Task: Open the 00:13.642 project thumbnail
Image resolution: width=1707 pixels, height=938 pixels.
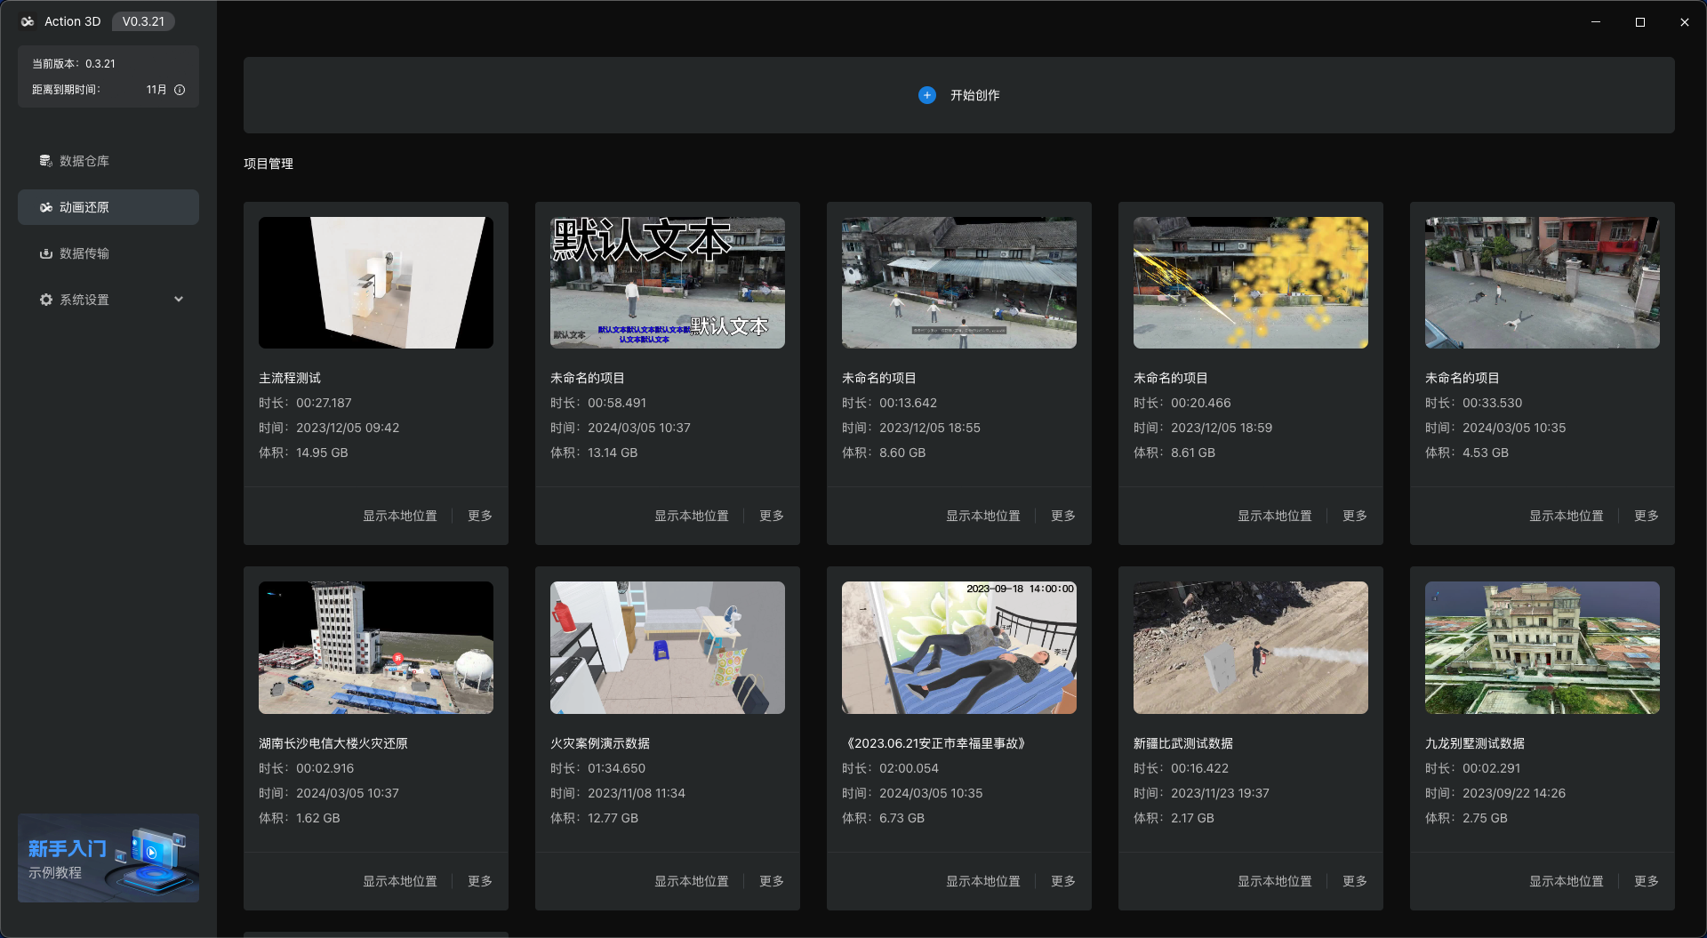Action: tap(958, 283)
